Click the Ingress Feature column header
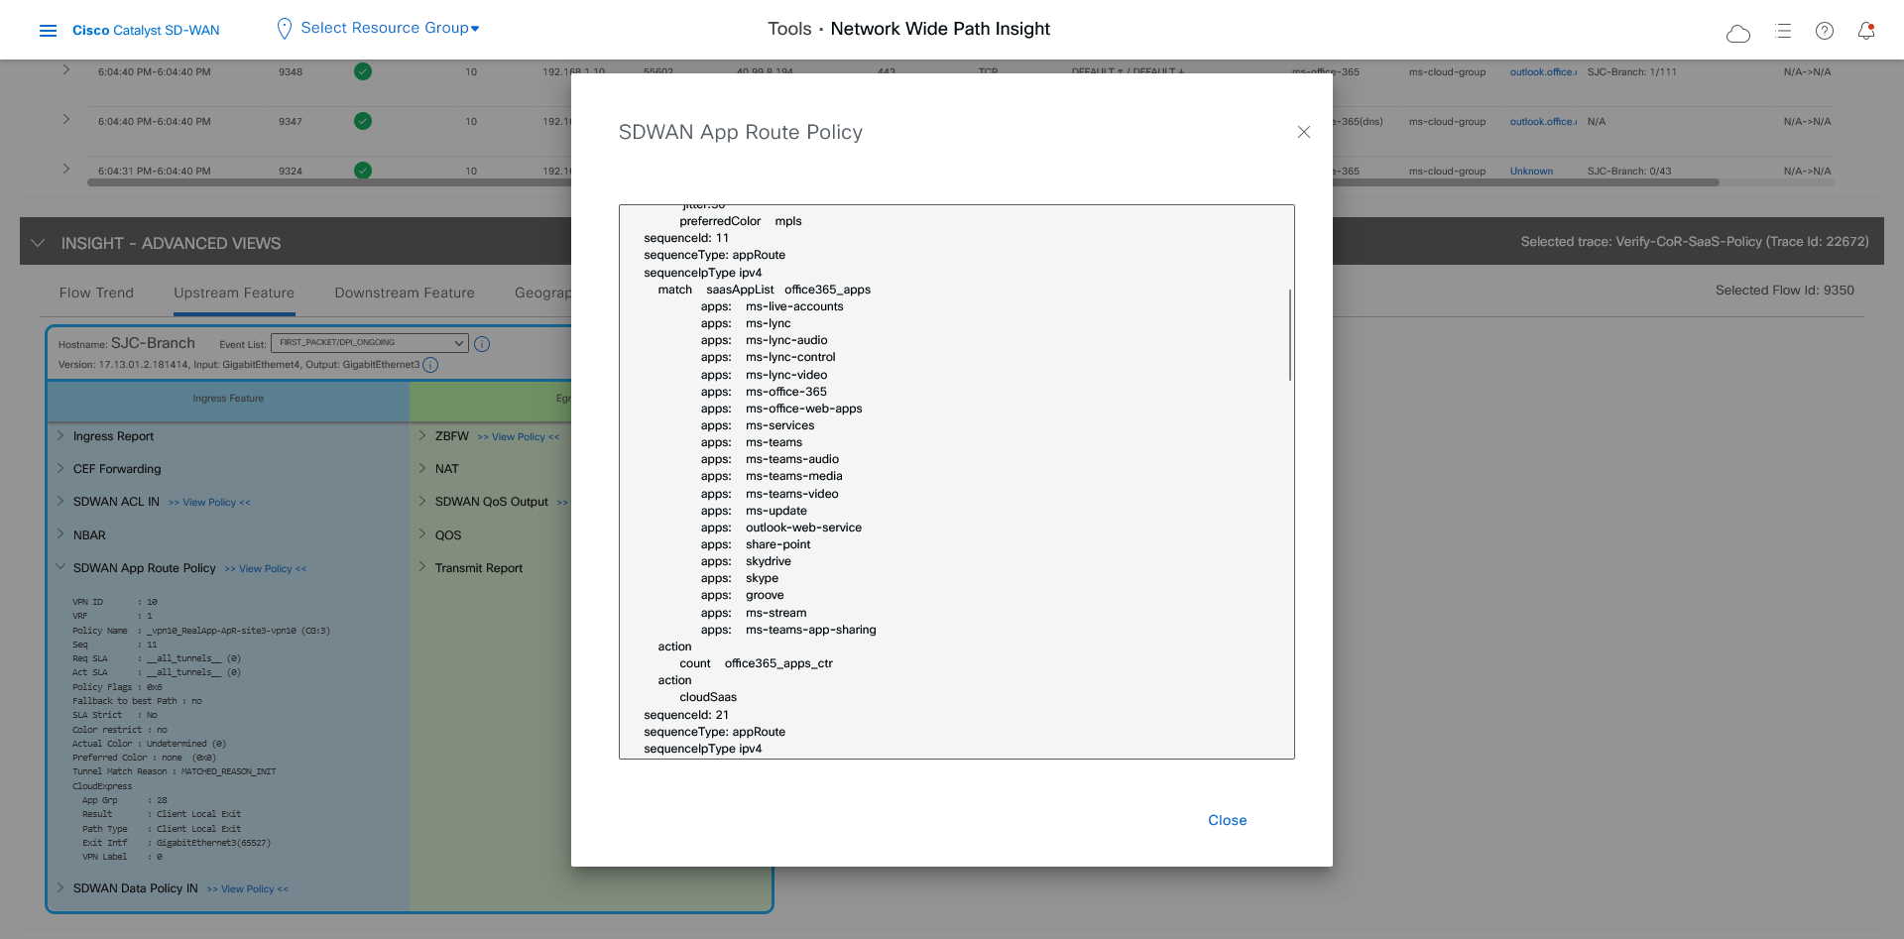1904x939 pixels. [x=228, y=399]
